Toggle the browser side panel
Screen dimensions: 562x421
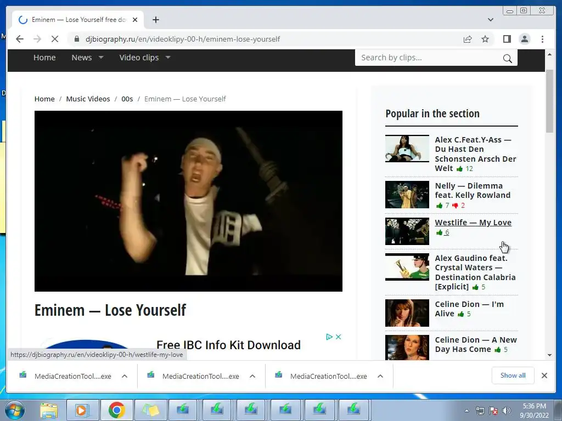coord(507,39)
